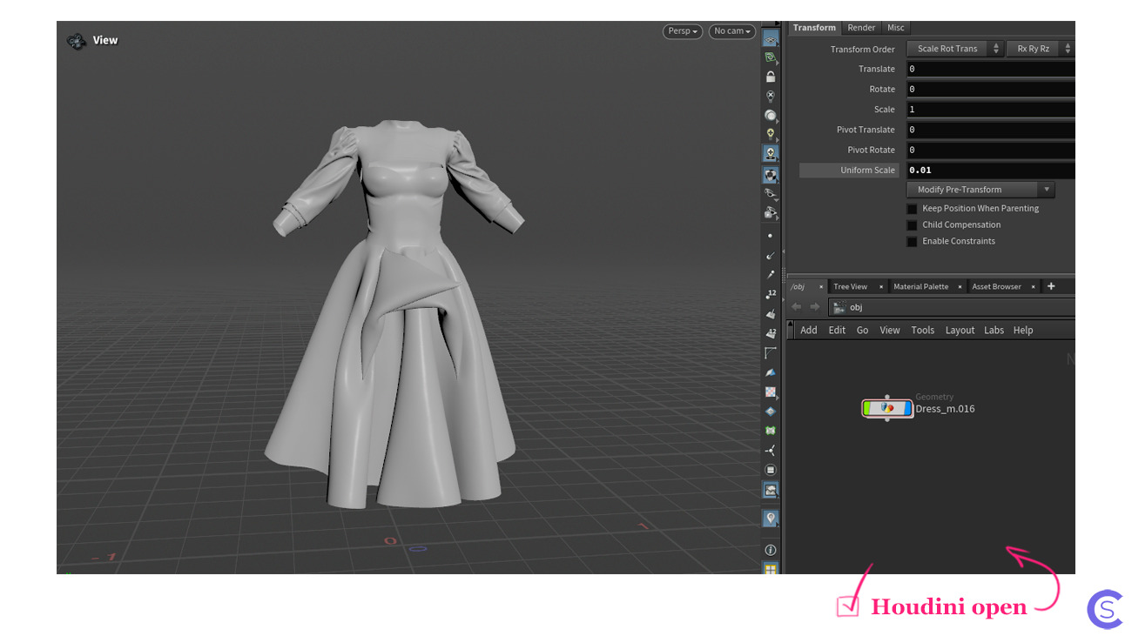This screenshot has width=1132, height=636.
Task: Select the Dress_m.016 geometry node
Action: tap(887, 408)
